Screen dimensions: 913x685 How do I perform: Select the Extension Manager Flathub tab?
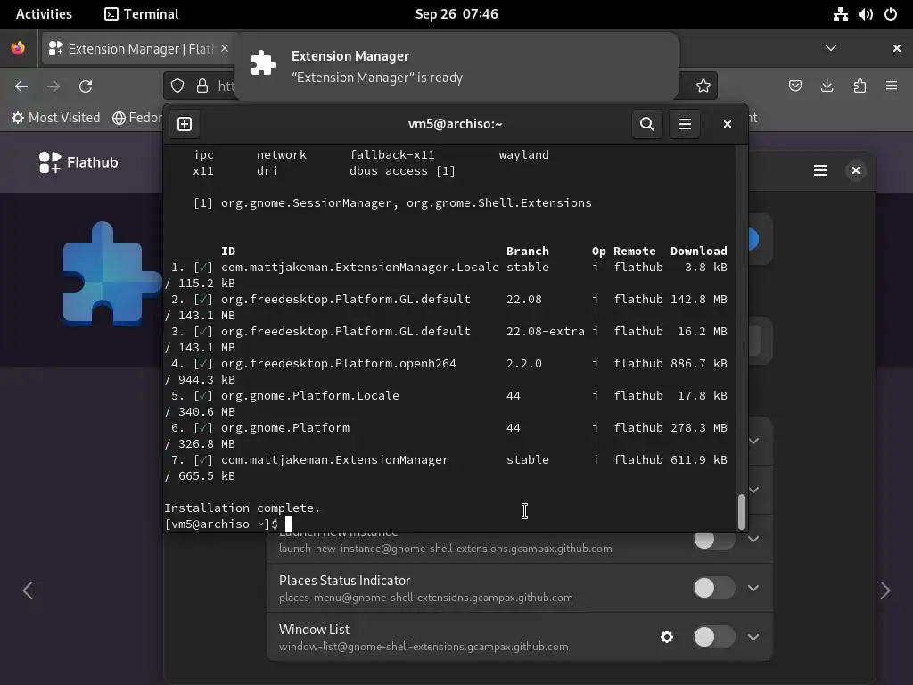click(x=137, y=48)
